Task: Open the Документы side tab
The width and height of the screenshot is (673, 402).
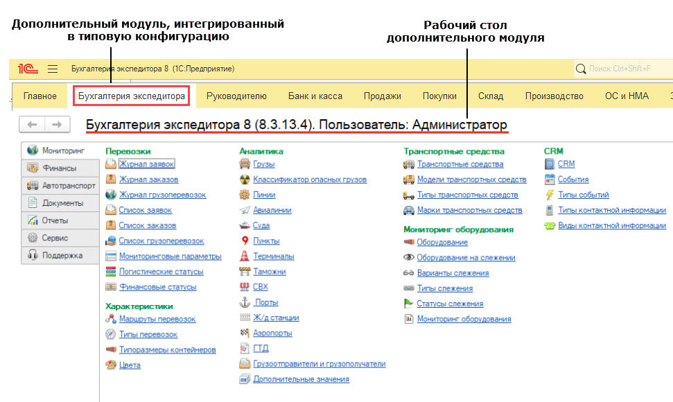Action: coord(60,203)
